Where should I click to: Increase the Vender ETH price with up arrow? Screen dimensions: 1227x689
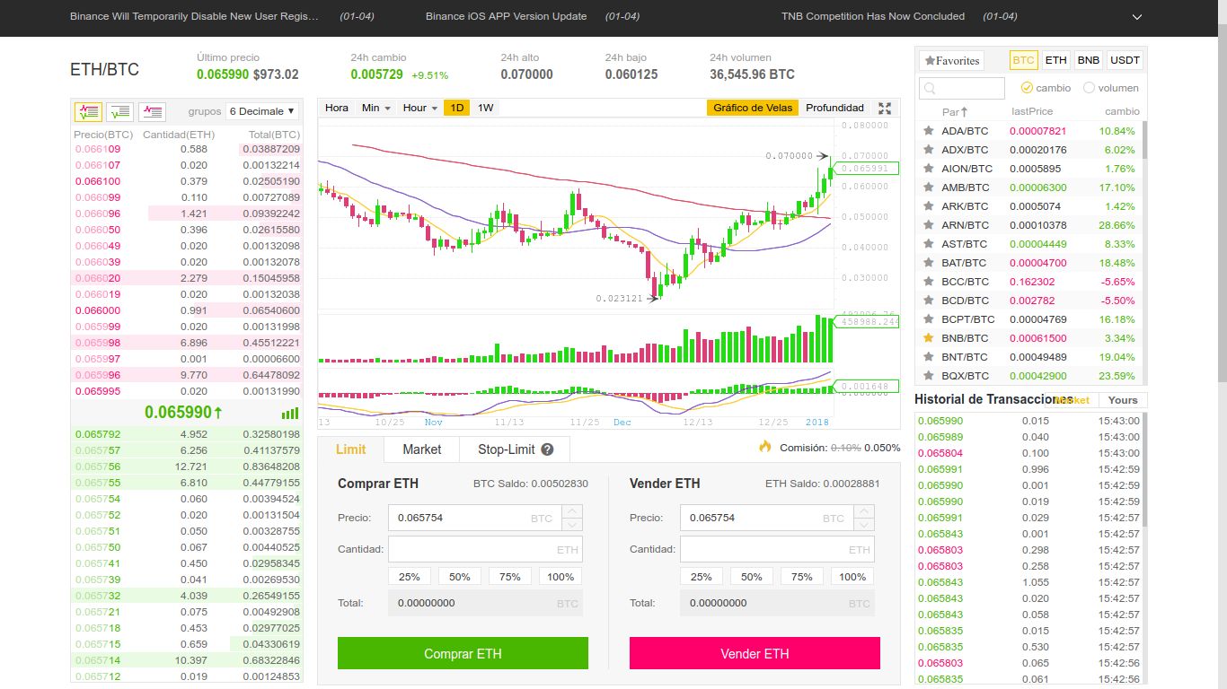coord(864,511)
